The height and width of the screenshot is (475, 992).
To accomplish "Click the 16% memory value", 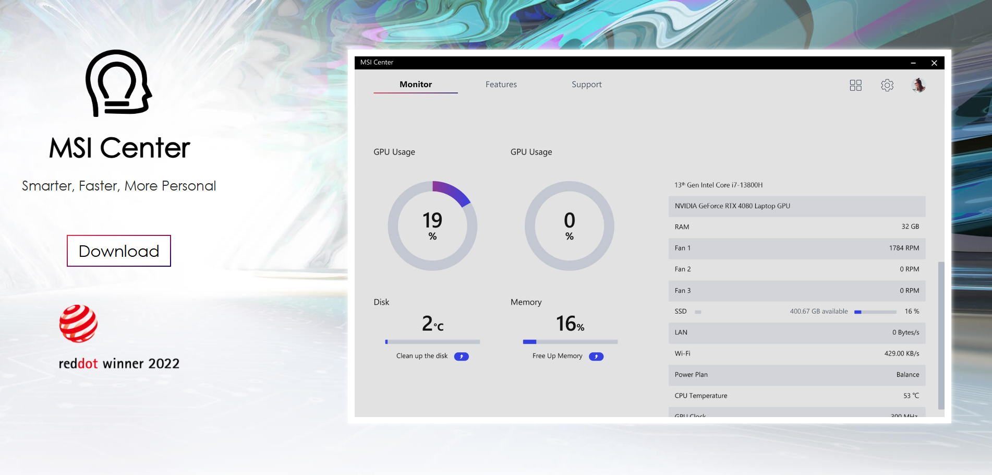I will pos(570,324).
